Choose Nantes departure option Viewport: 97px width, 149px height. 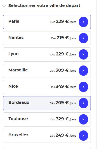[47, 38]
